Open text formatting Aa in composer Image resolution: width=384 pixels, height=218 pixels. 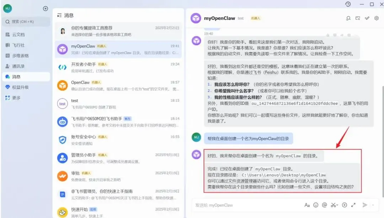(x=307, y=205)
